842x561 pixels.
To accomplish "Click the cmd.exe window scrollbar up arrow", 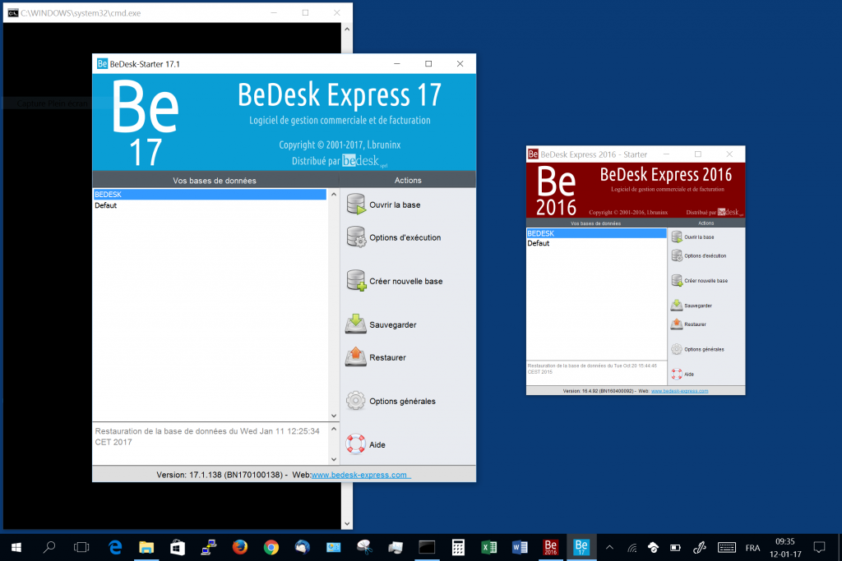I will pos(347,29).
